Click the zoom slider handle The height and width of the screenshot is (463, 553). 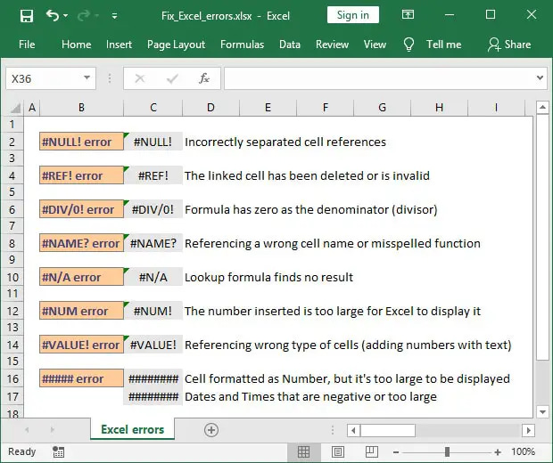(447, 451)
